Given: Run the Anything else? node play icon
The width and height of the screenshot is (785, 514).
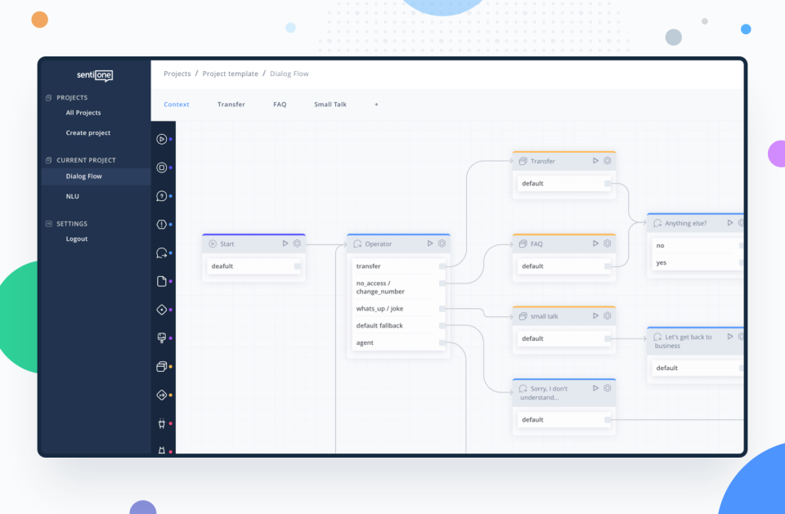Looking at the screenshot, I should pos(730,223).
